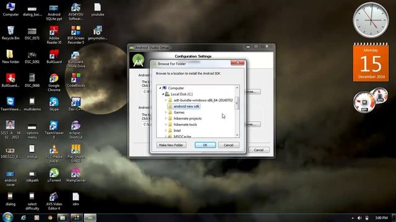The width and height of the screenshot is (396, 222).
Task: Collapse the Computer tree node
Action: coord(160,88)
